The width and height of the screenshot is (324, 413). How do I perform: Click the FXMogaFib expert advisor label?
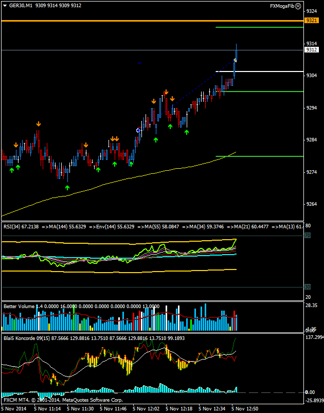282,6
